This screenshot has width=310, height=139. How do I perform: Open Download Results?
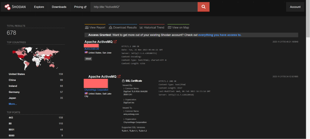click(123, 27)
